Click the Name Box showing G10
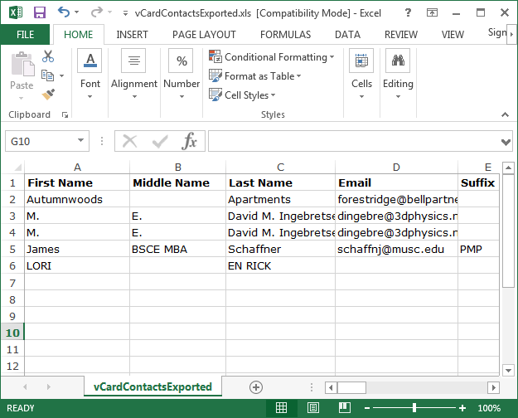Image resolution: width=518 pixels, height=418 pixels. tap(41, 141)
